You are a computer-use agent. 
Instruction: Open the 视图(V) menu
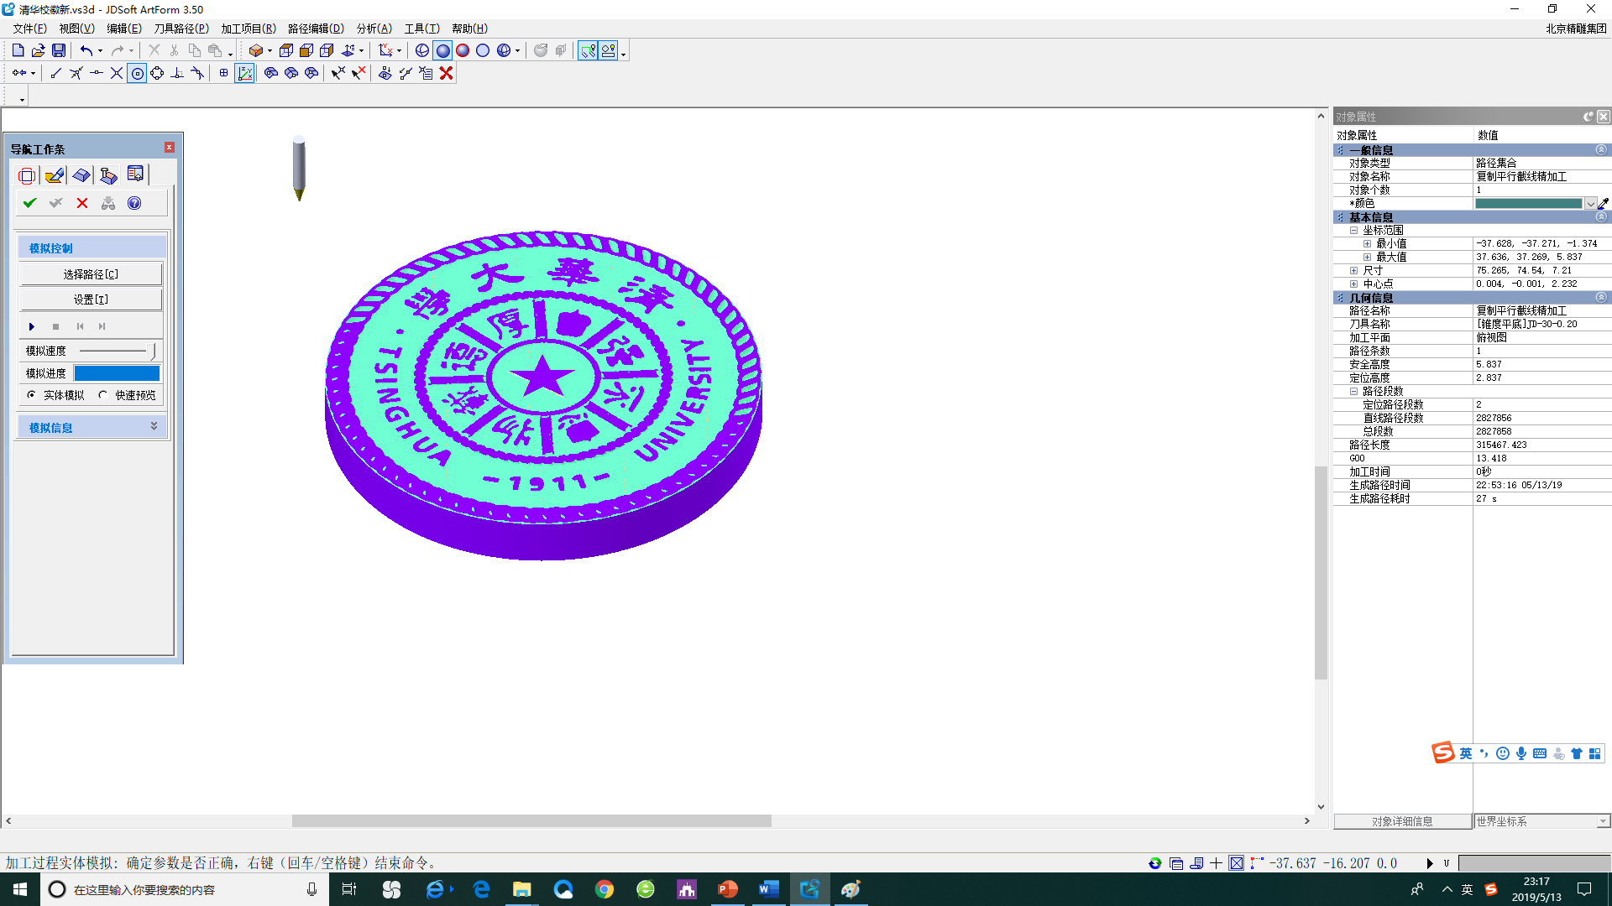coord(76,29)
